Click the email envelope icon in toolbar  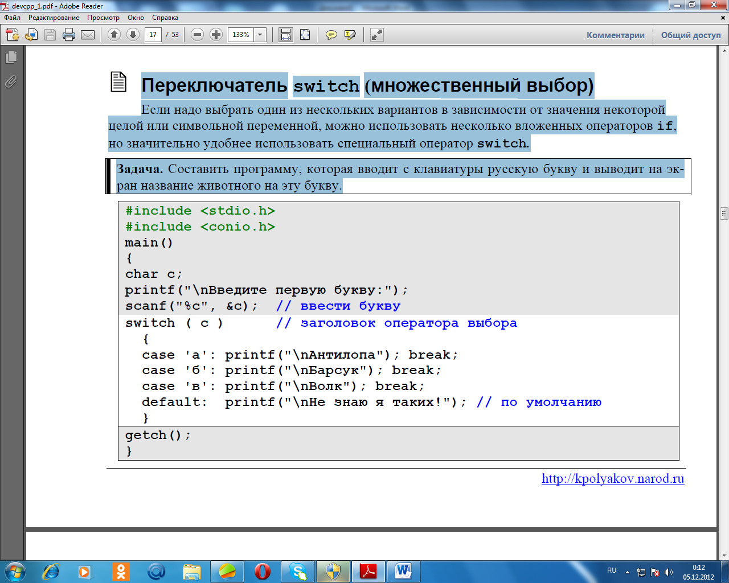pyautogui.click(x=88, y=35)
